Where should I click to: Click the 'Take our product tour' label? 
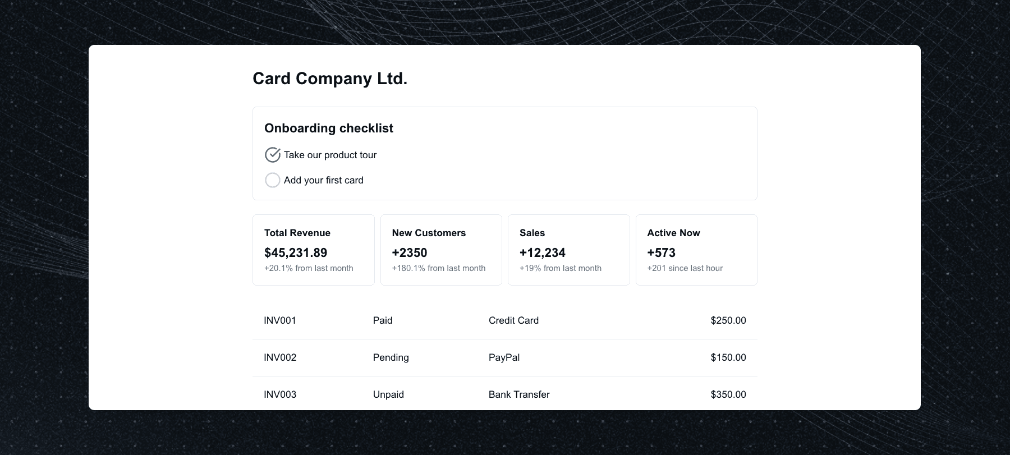(x=330, y=155)
